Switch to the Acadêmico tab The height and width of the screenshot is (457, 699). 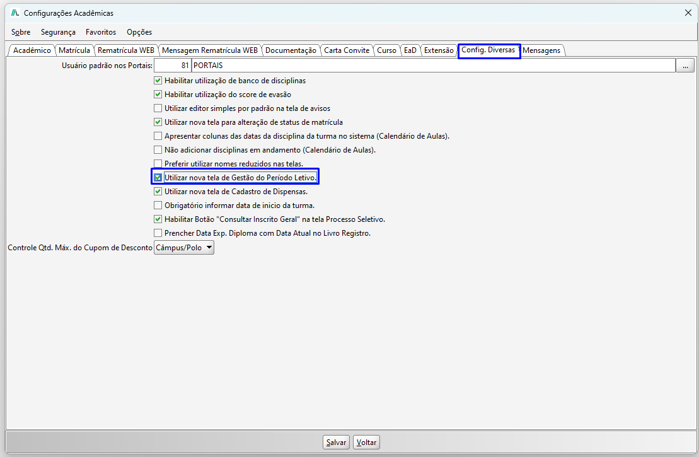(x=32, y=50)
